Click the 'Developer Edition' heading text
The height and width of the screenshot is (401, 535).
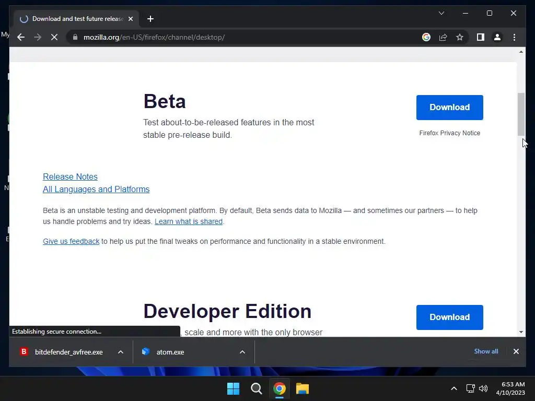point(227,311)
